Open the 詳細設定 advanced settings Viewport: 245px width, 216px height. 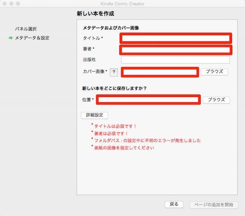tap(94, 115)
